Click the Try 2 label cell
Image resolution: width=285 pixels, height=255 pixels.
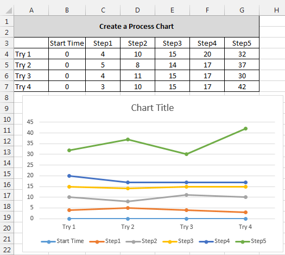(31, 65)
